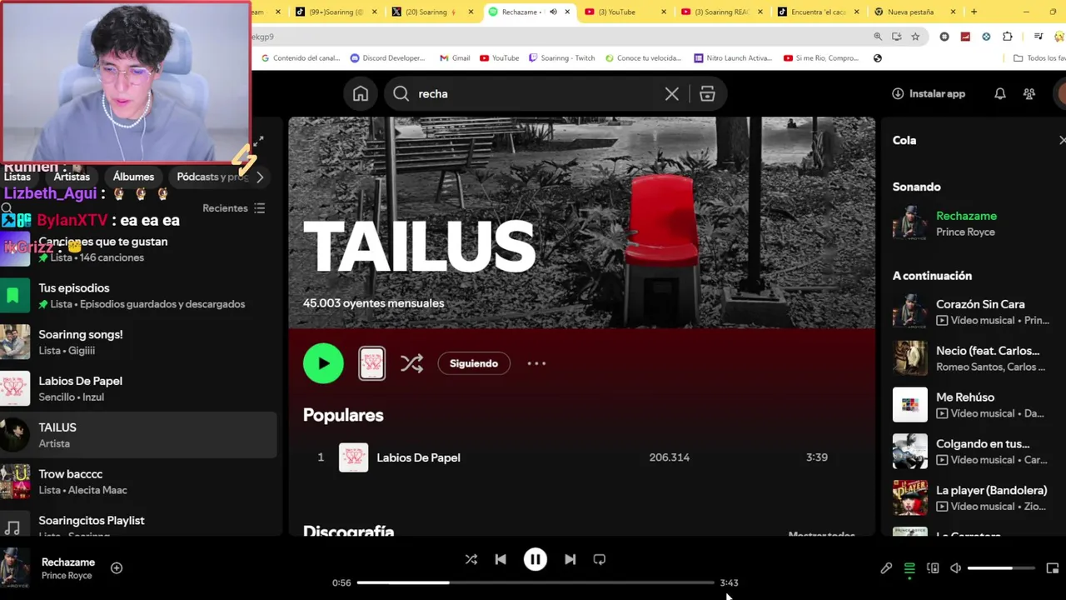Go to Spotify home using the house icon
This screenshot has height=600, width=1066.
pyautogui.click(x=361, y=94)
